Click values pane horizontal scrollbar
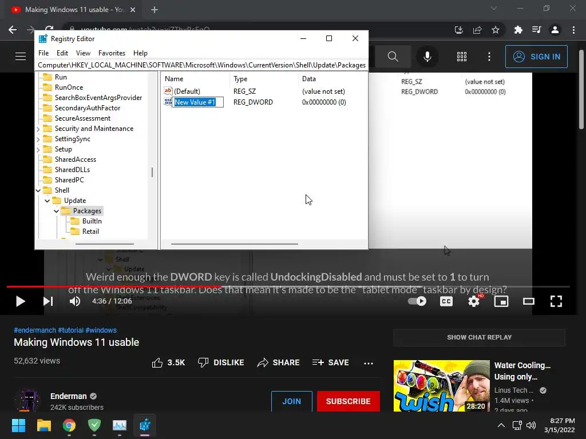Screen dimensions: 586x439 tap(234, 244)
